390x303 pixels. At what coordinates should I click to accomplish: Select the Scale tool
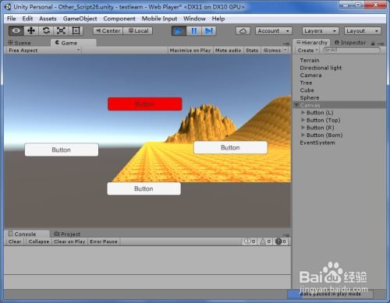coord(61,30)
